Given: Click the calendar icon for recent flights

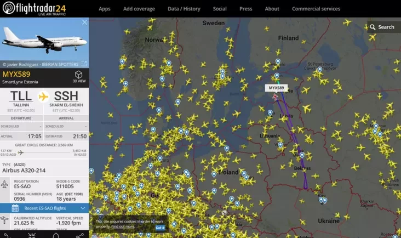Looking at the screenshot, I should pyautogui.click(x=15, y=208).
